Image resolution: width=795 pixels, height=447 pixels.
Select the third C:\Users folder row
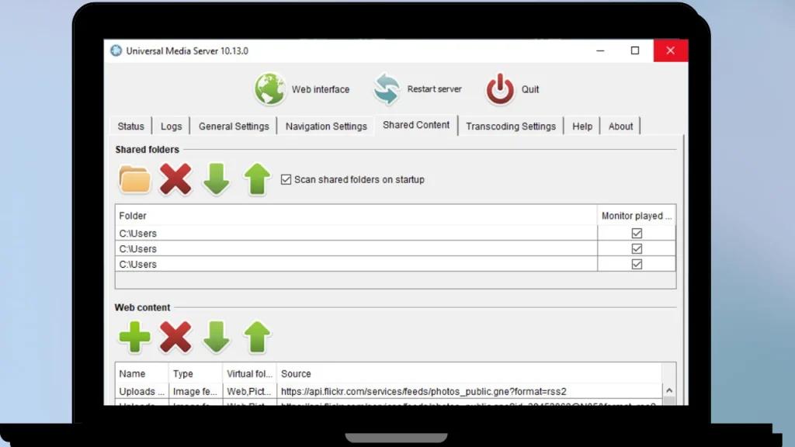click(356, 264)
